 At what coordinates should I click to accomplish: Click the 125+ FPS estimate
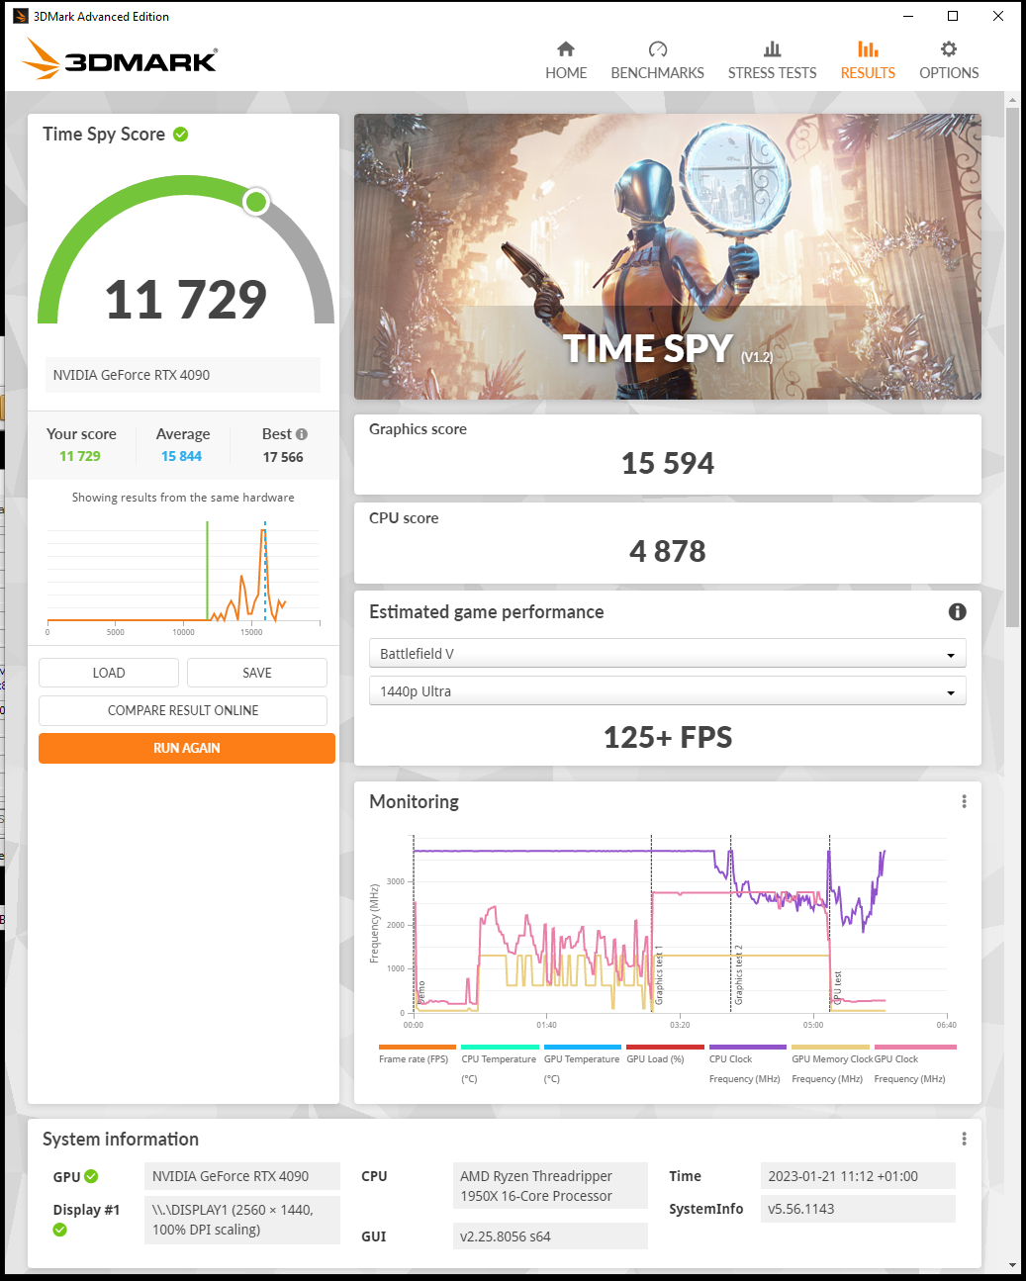[668, 737]
